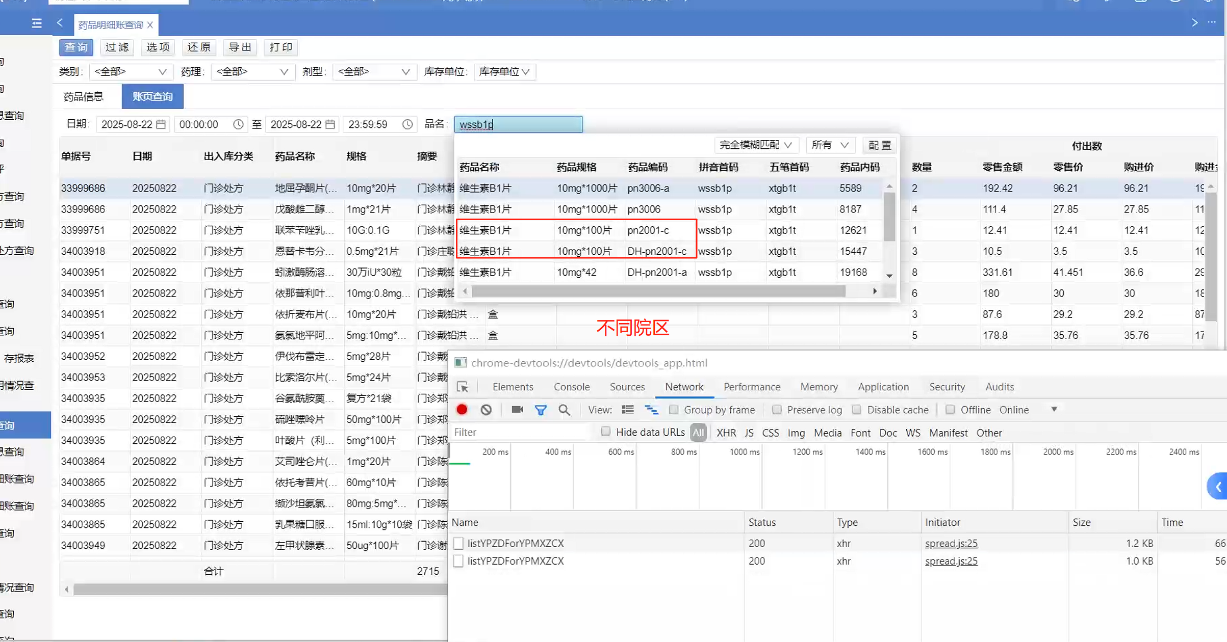This screenshot has width=1227, height=642.
Task: Open the first spread.js:25 initiator link
Action: [x=951, y=543]
